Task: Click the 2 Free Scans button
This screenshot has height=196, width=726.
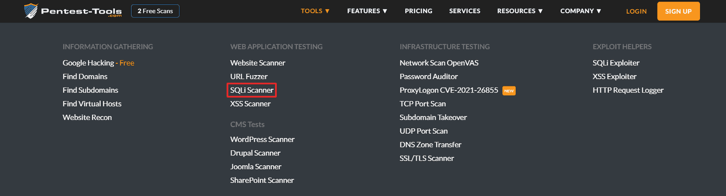Action: click(155, 11)
